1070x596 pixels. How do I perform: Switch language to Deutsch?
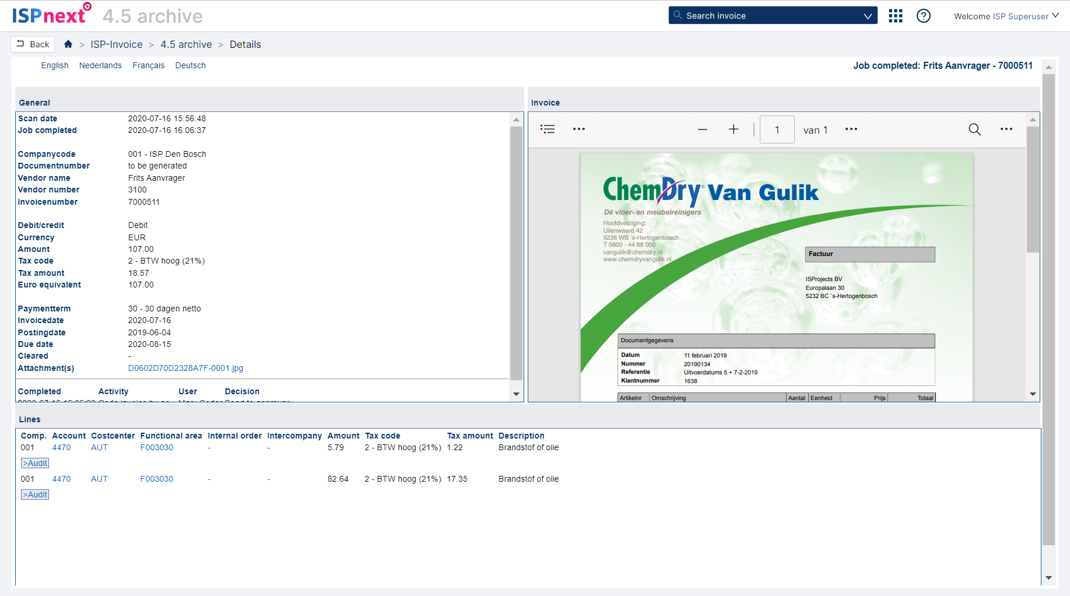(190, 65)
